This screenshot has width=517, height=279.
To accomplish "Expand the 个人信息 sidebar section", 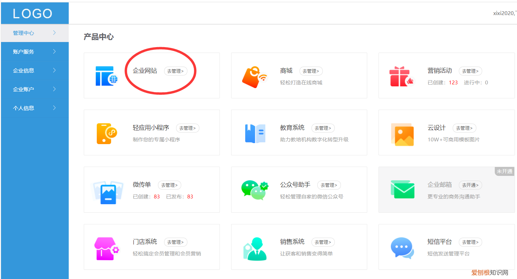I will tap(23, 108).
